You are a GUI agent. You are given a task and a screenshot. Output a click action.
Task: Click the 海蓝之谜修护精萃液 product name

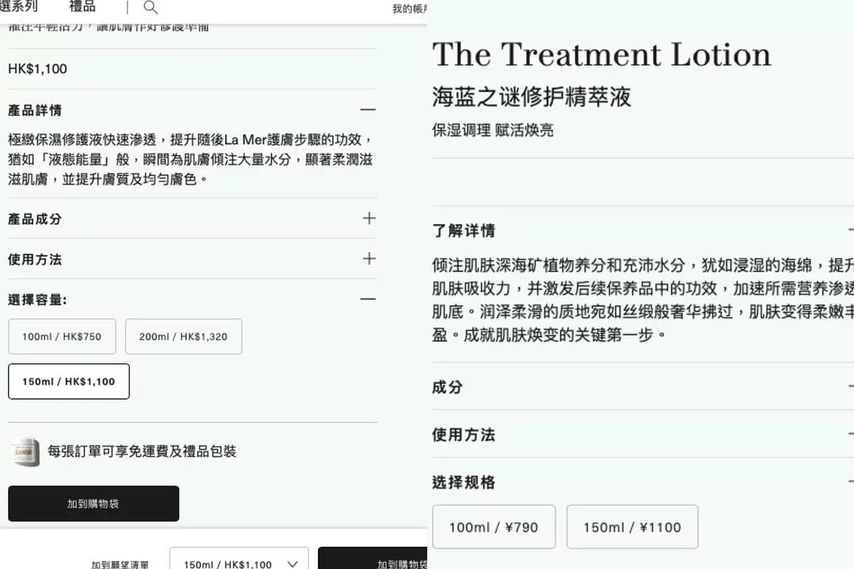531,97
